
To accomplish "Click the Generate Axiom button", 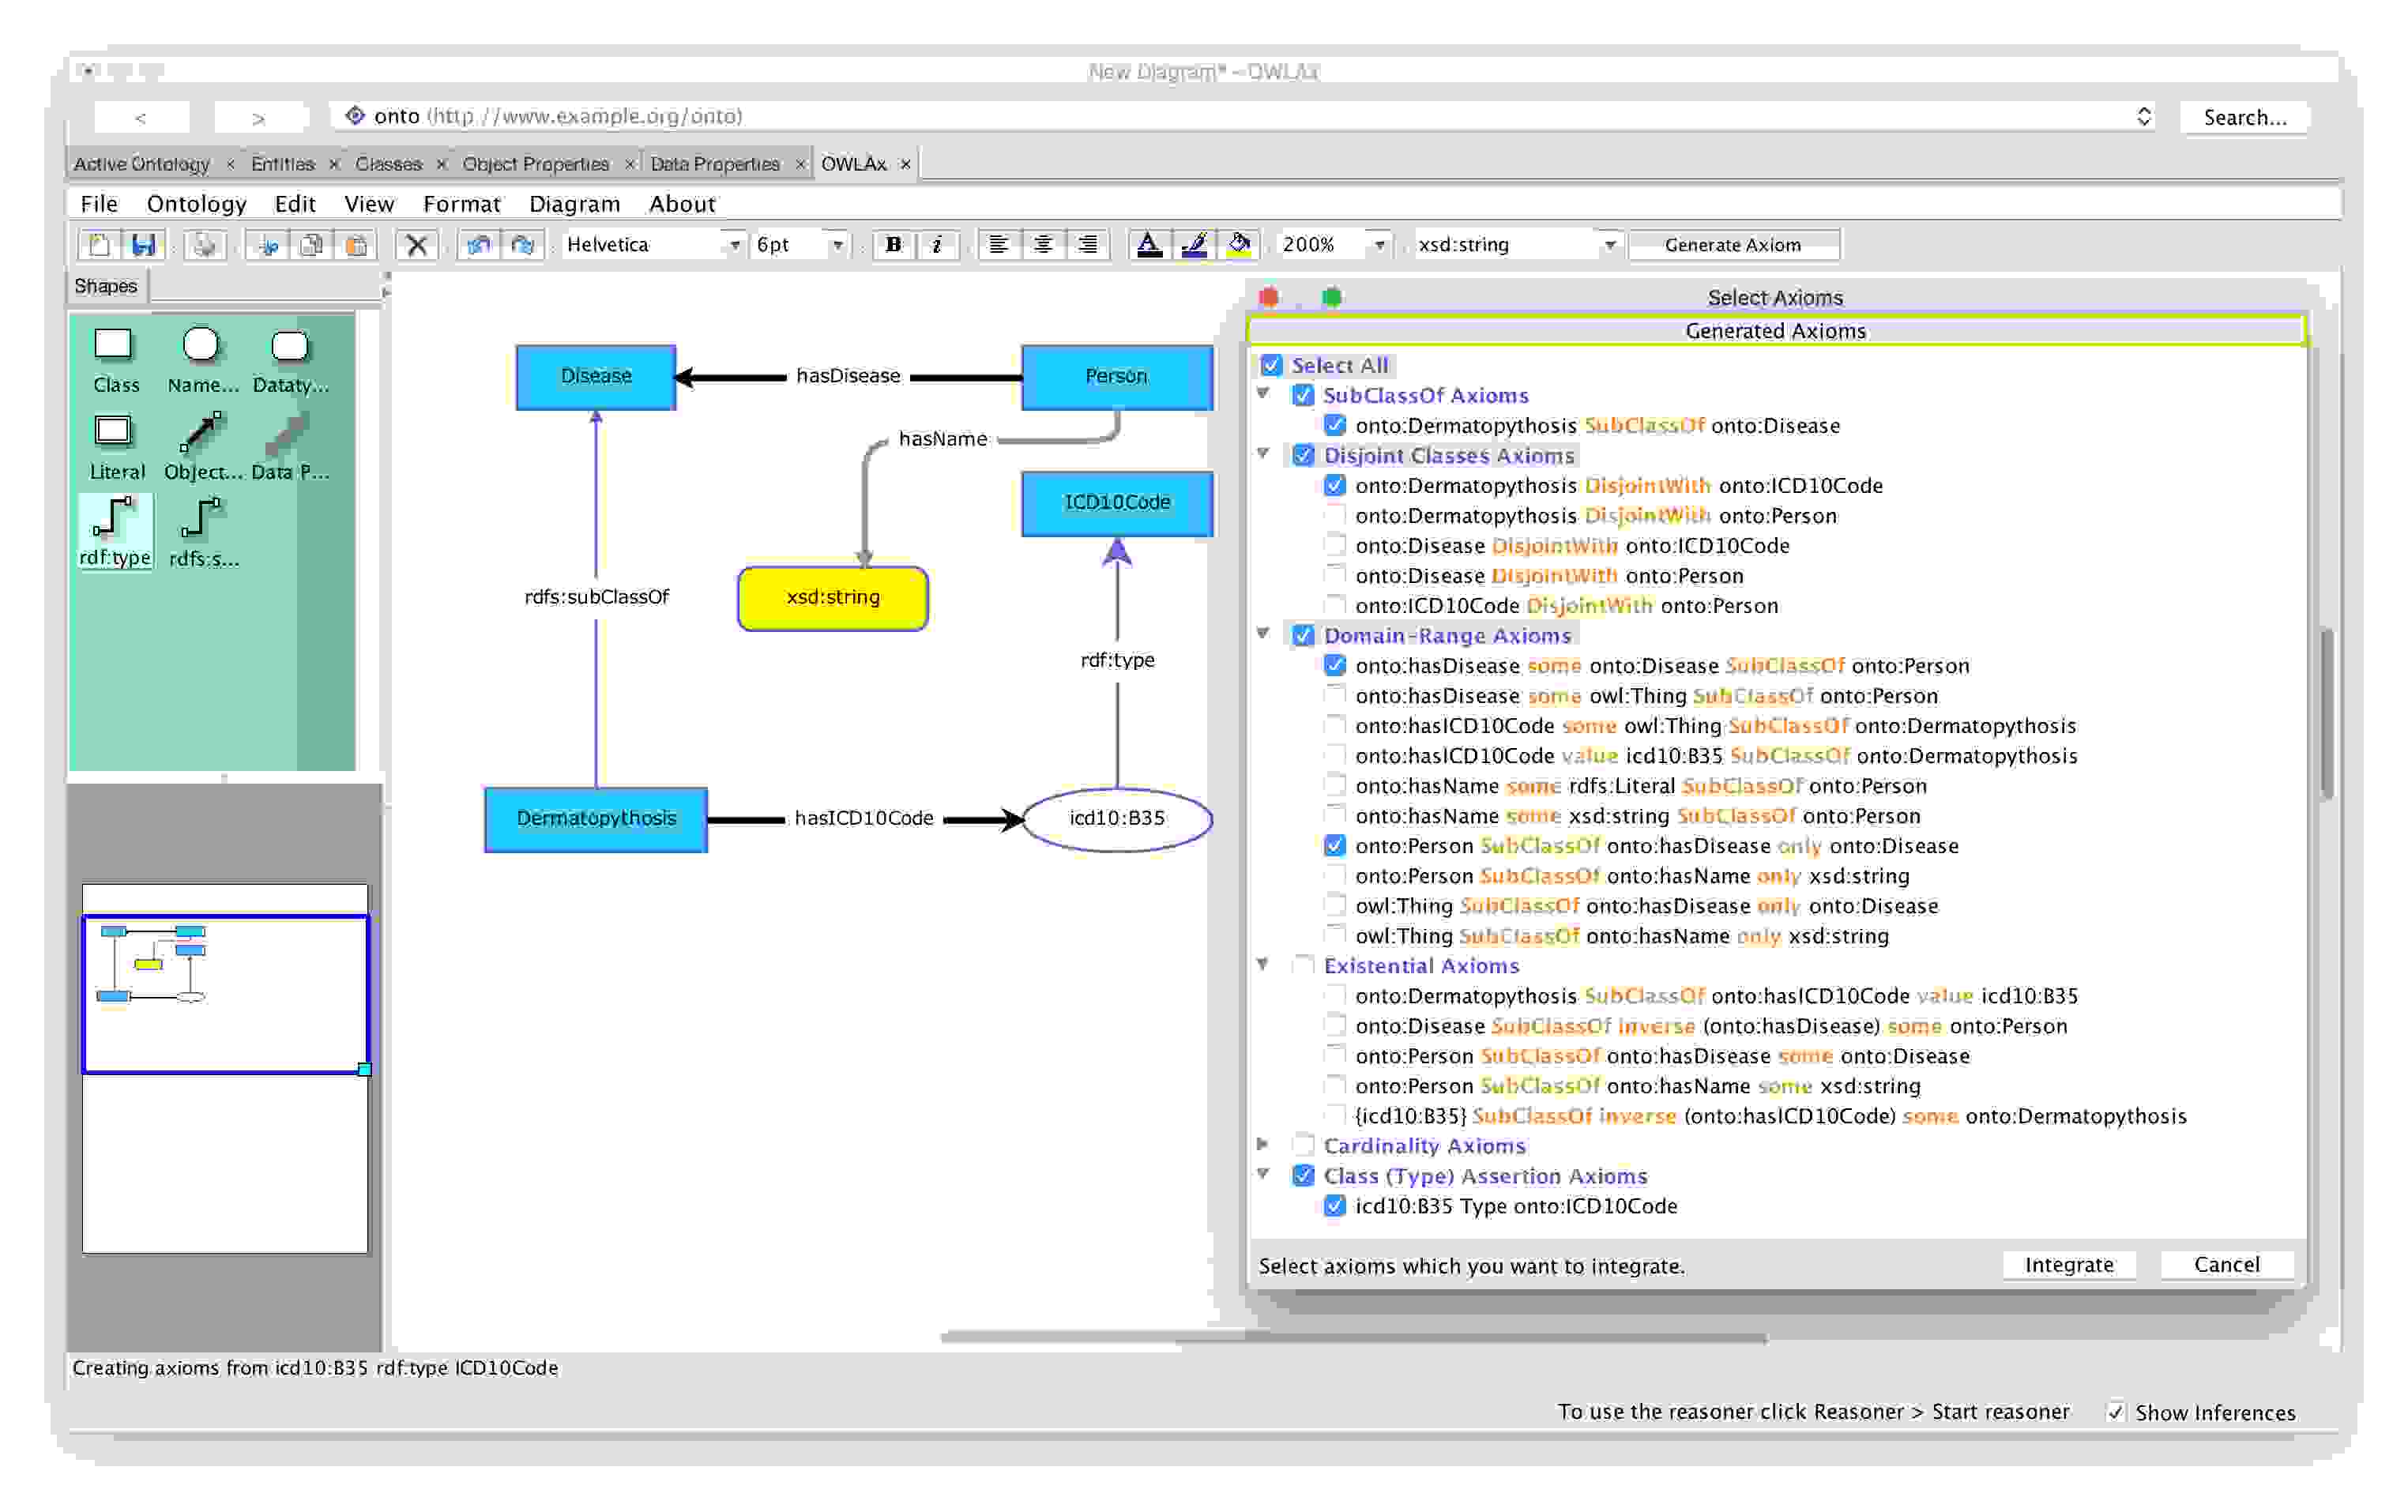I will [1732, 245].
